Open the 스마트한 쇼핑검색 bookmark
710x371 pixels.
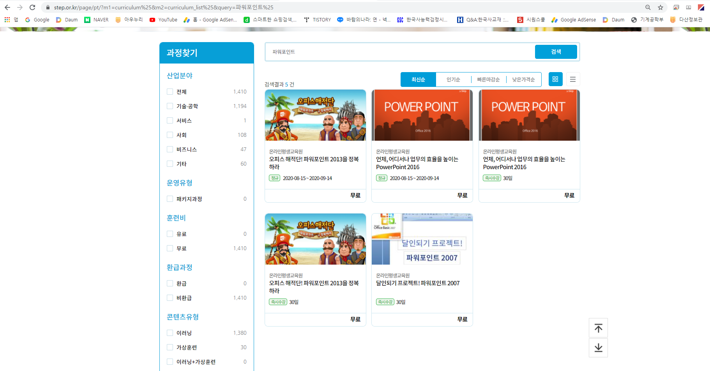point(270,19)
